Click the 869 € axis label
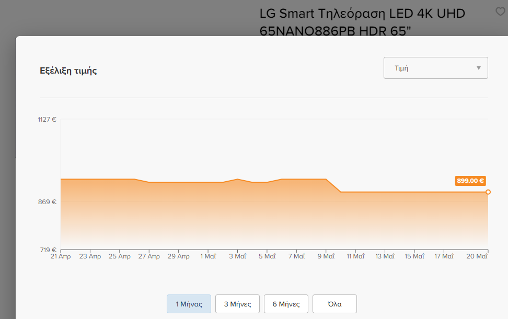The width and height of the screenshot is (508, 319). coord(48,202)
